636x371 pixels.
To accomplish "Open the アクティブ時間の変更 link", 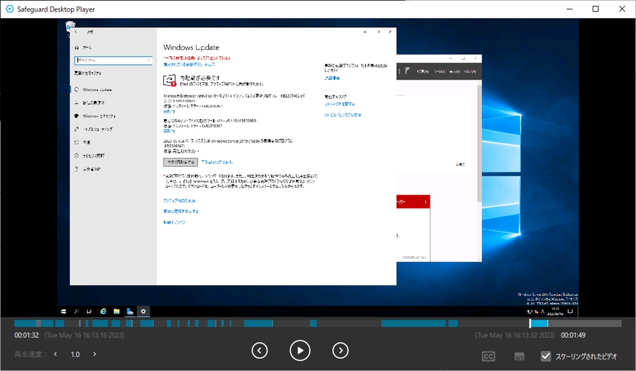I will point(180,201).
